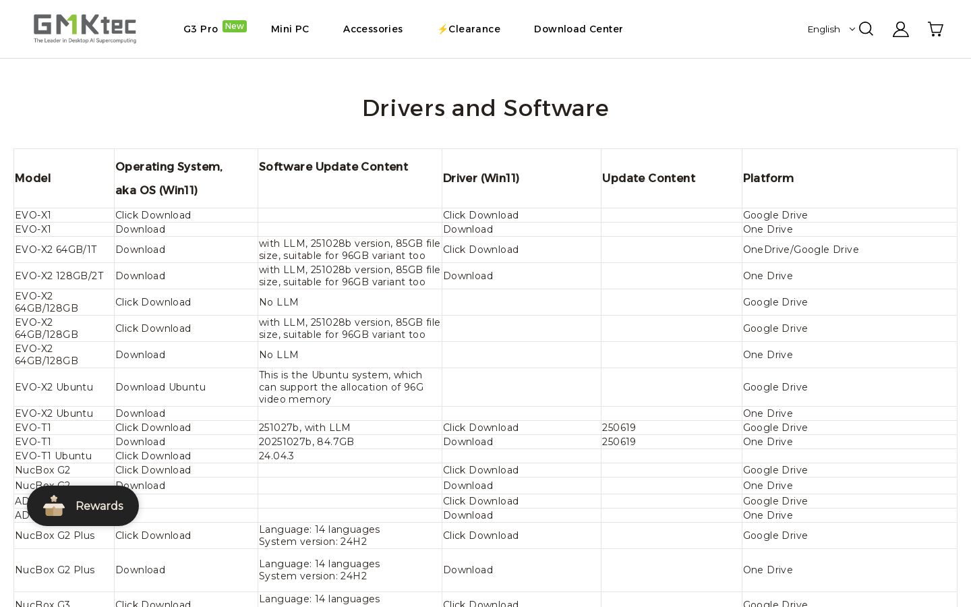Viewport: 971px width, 607px height.
Task: Click Download Ubuntu link for EVO-X2 Ubuntu
Action: coord(160,387)
